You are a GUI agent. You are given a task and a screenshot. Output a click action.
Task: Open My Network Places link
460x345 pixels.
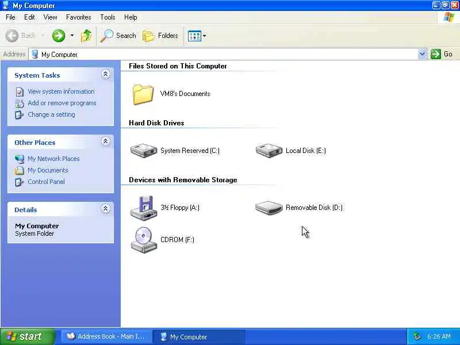coord(53,159)
